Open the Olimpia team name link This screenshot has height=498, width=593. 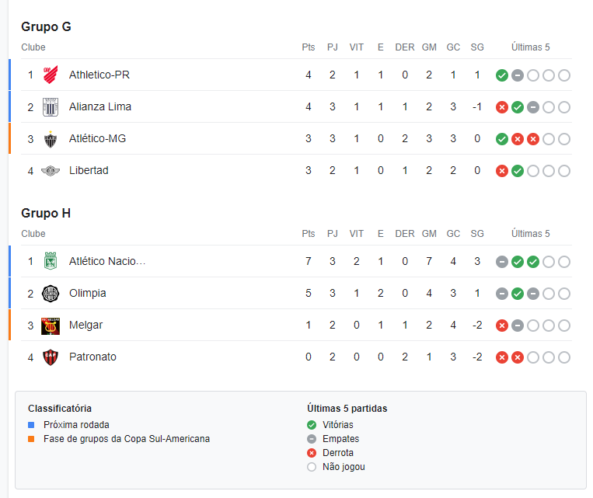pyautogui.click(x=87, y=294)
